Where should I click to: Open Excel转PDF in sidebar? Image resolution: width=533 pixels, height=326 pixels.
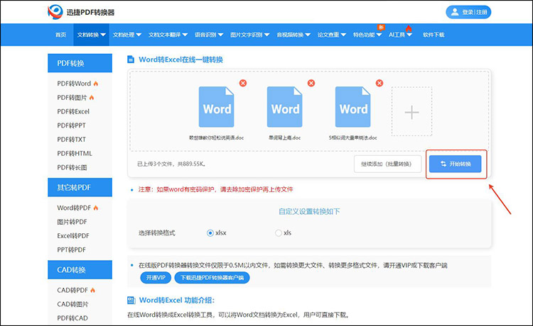point(73,236)
